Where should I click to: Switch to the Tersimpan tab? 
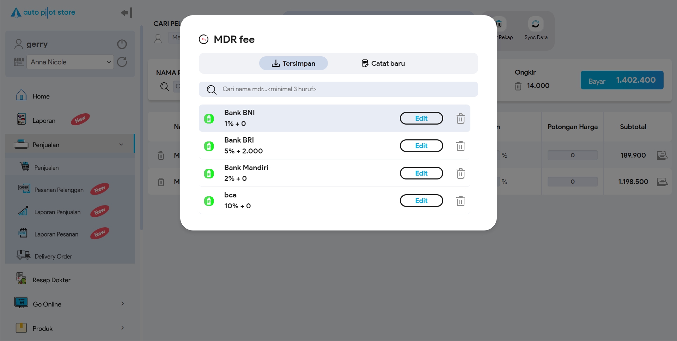coord(293,63)
